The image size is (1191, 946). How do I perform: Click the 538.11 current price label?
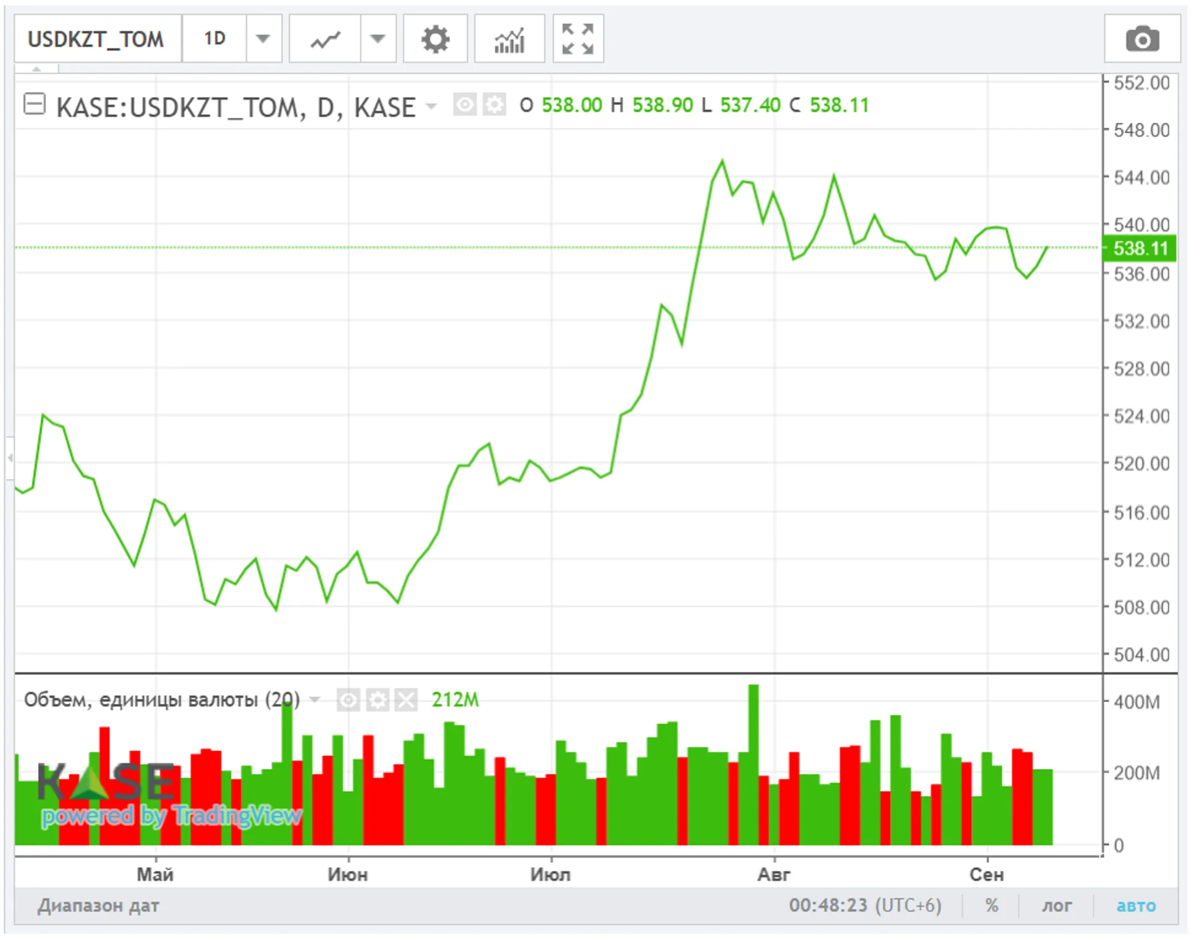[1140, 248]
